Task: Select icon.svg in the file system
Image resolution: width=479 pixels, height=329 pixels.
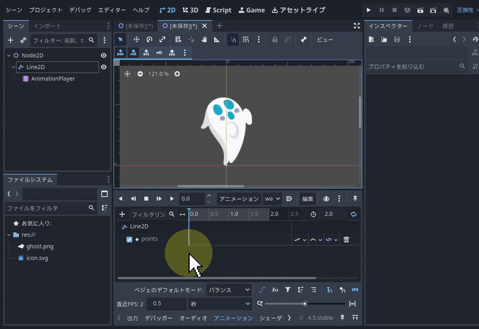Action: tap(34, 258)
